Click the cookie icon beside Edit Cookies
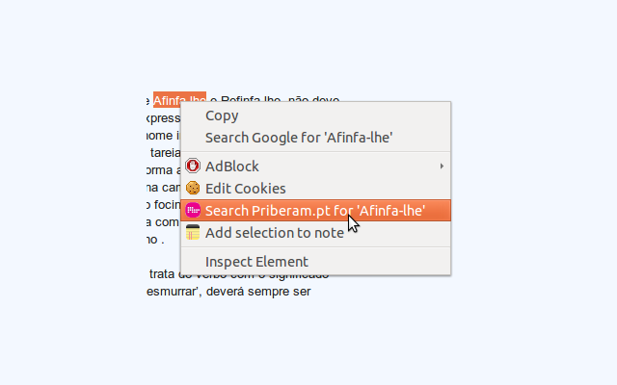Viewport: 617px width, 385px height. point(193,189)
